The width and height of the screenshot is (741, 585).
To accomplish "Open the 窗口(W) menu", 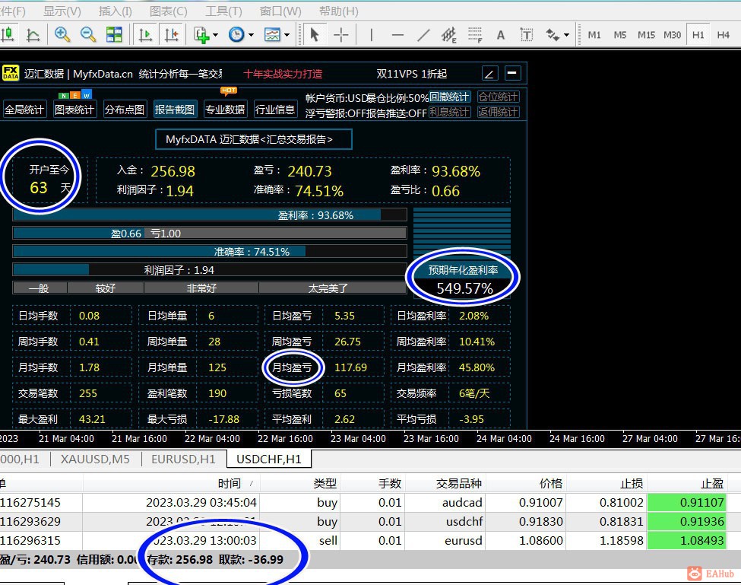I will click(280, 11).
